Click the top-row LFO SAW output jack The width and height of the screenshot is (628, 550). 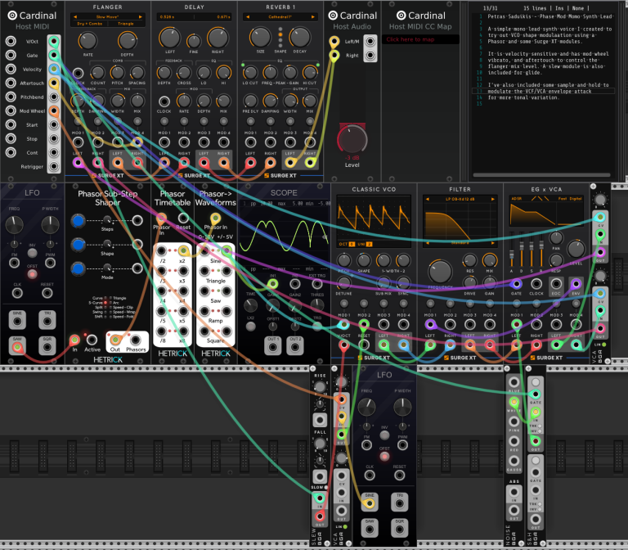[17, 346]
